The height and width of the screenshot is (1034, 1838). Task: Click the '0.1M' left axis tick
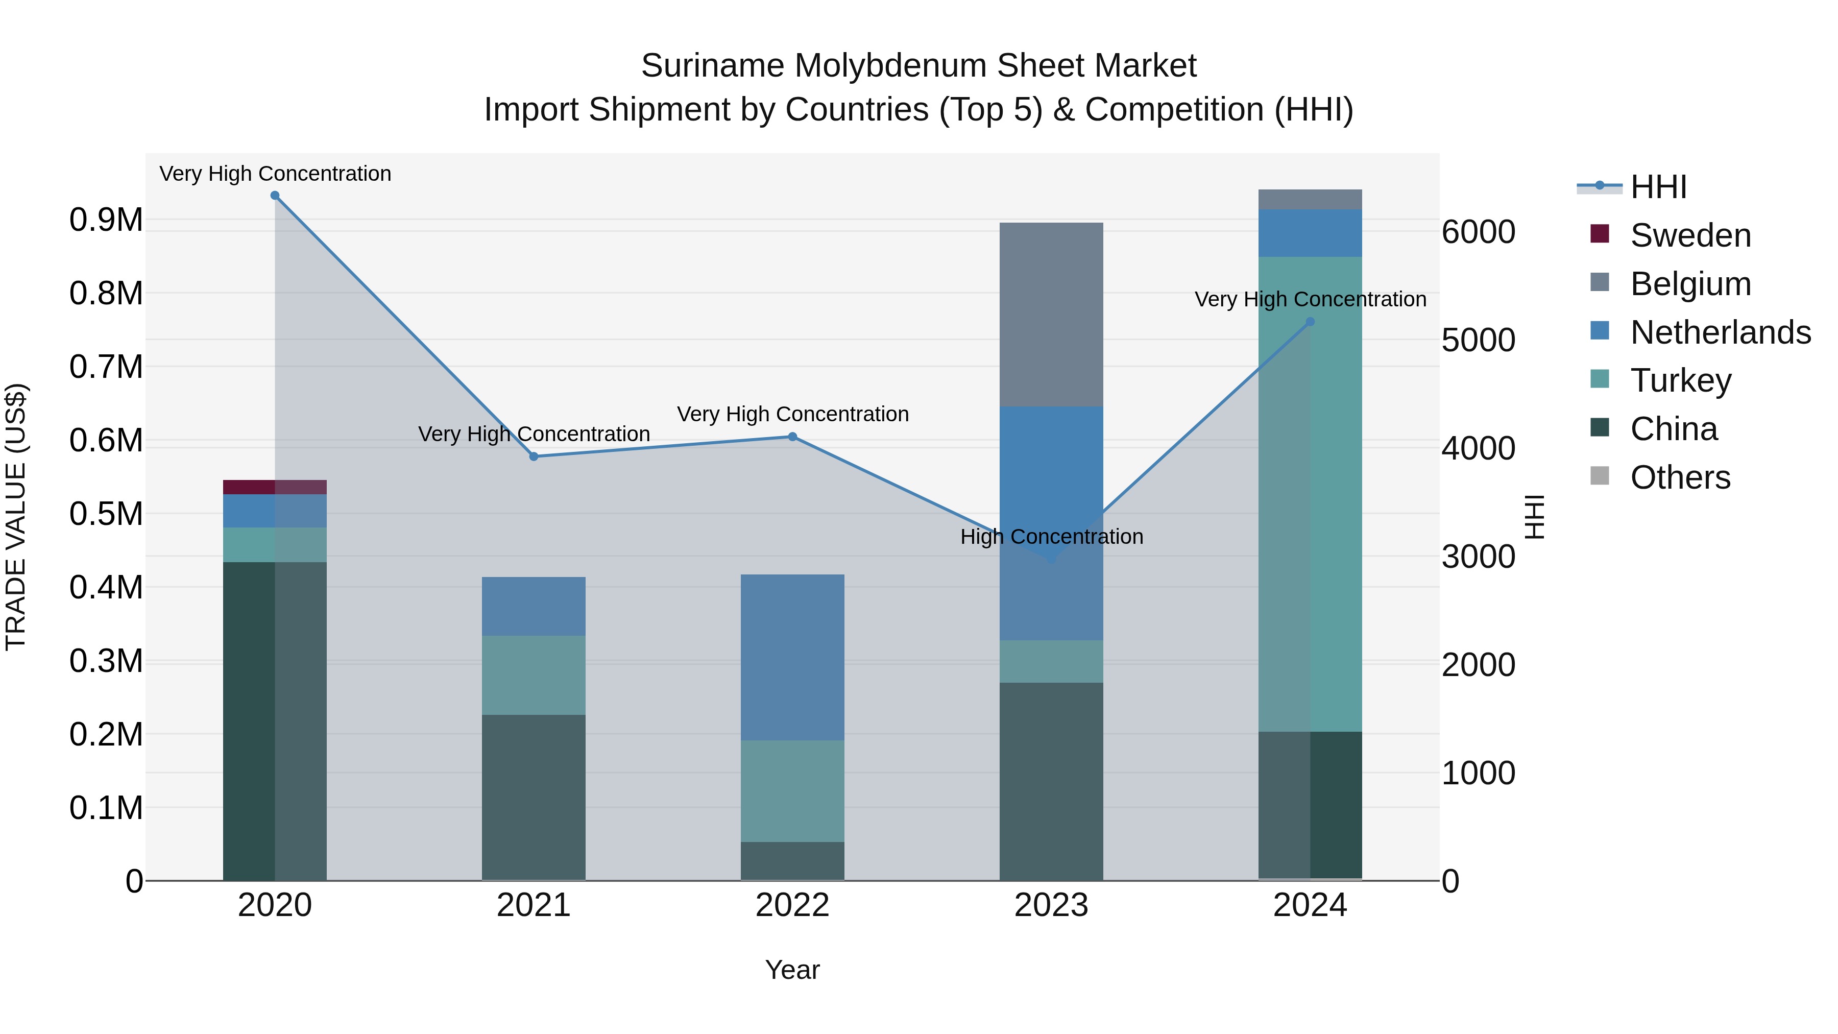(106, 808)
